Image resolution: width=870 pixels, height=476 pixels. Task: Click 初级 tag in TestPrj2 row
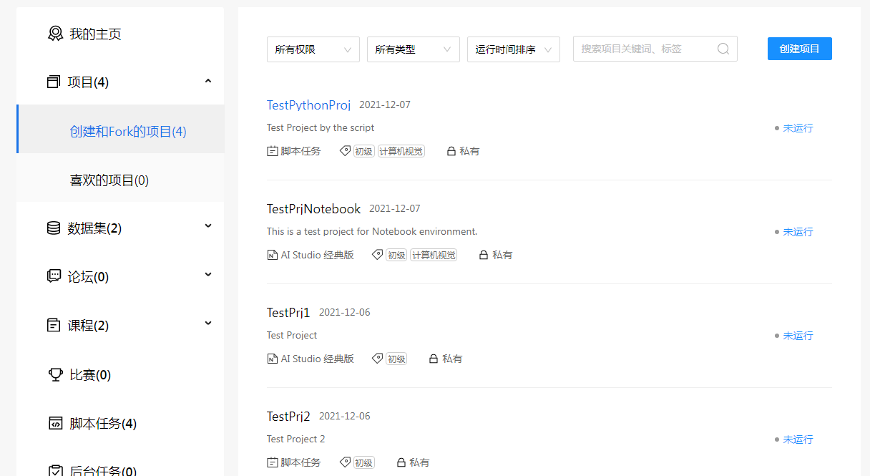tap(364, 462)
